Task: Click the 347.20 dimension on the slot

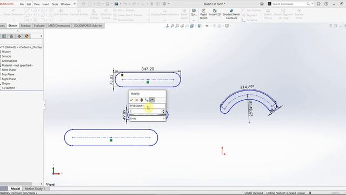Action: [148, 69]
